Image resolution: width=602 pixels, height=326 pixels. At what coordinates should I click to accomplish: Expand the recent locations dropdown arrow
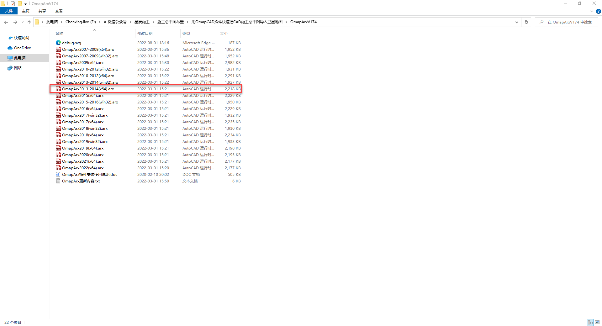click(x=23, y=22)
